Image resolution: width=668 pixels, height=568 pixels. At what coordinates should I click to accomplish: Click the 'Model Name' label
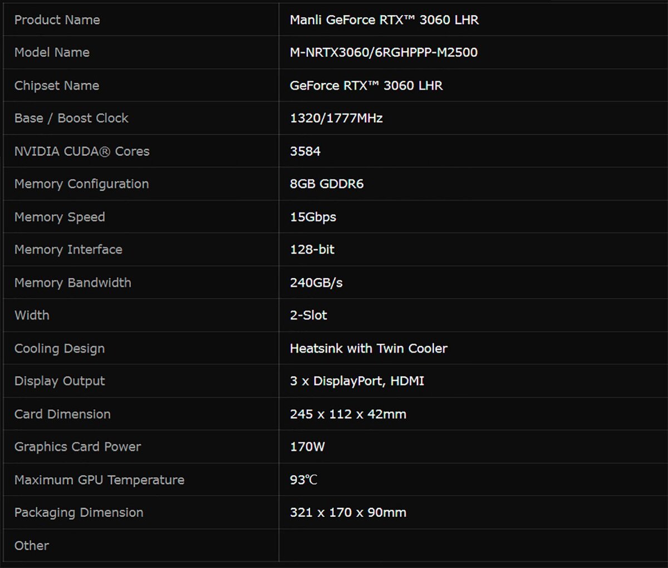[52, 52]
